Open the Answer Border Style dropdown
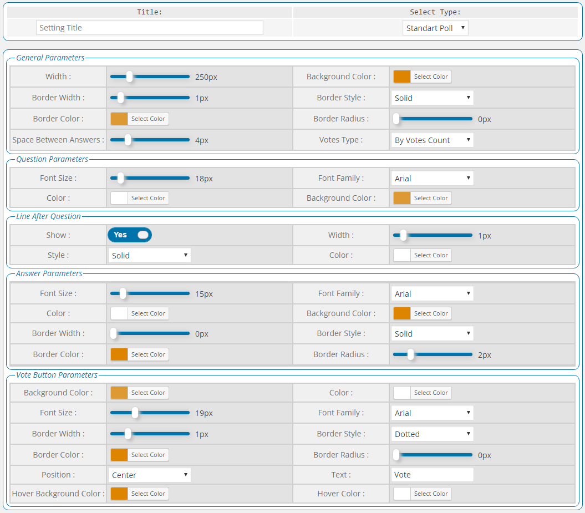 433,333
